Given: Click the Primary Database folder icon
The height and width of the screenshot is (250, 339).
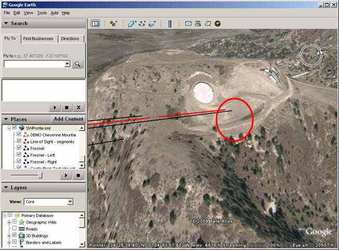Looking at the screenshot, I should (x=17, y=215).
